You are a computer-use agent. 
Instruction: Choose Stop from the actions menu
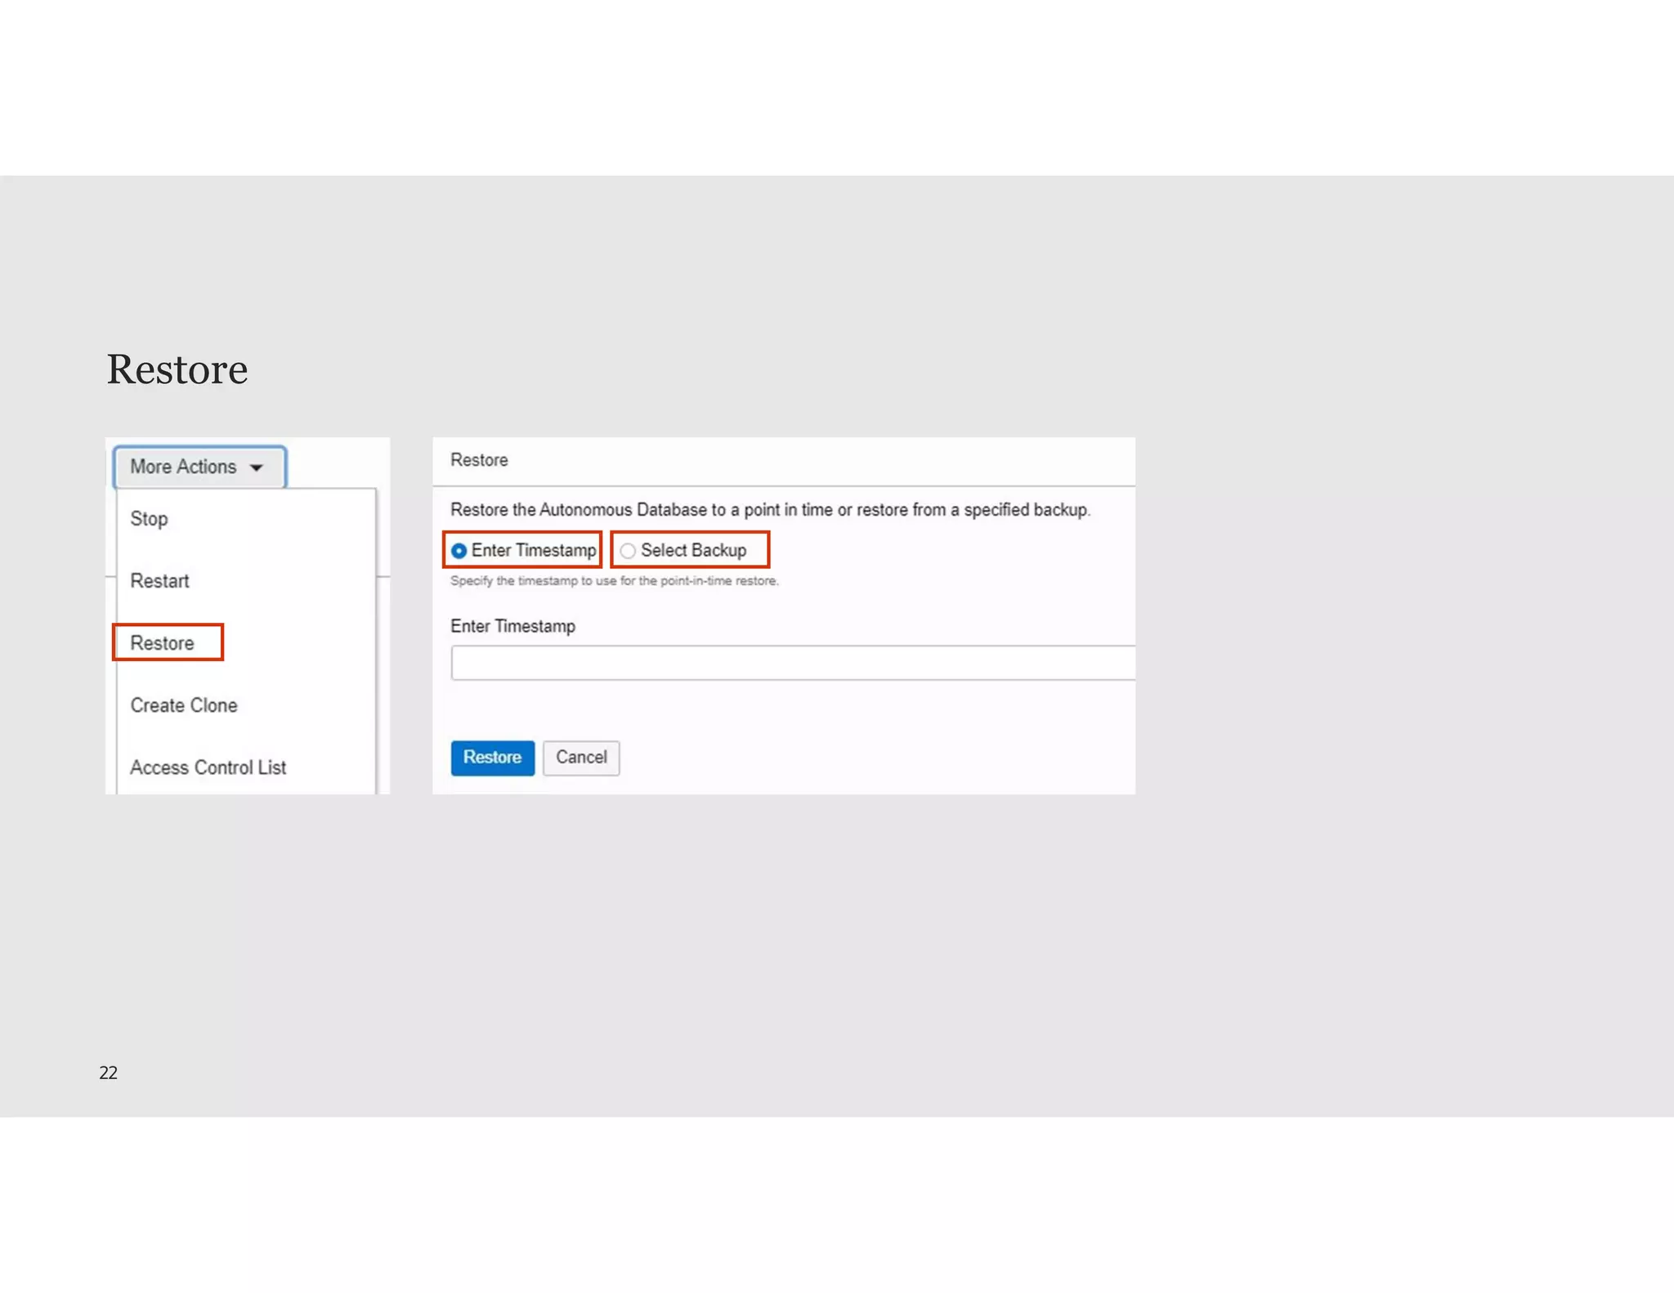click(149, 519)
